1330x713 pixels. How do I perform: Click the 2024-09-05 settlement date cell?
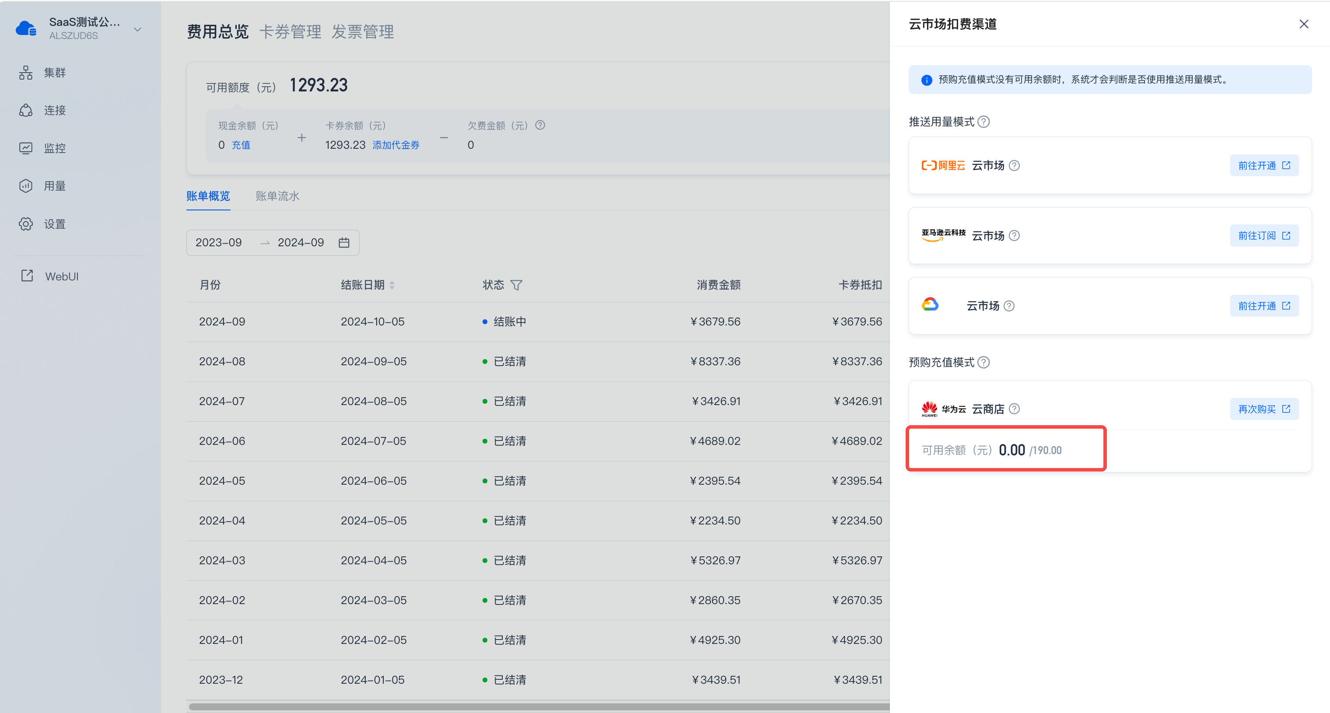(x=373, y=361)
